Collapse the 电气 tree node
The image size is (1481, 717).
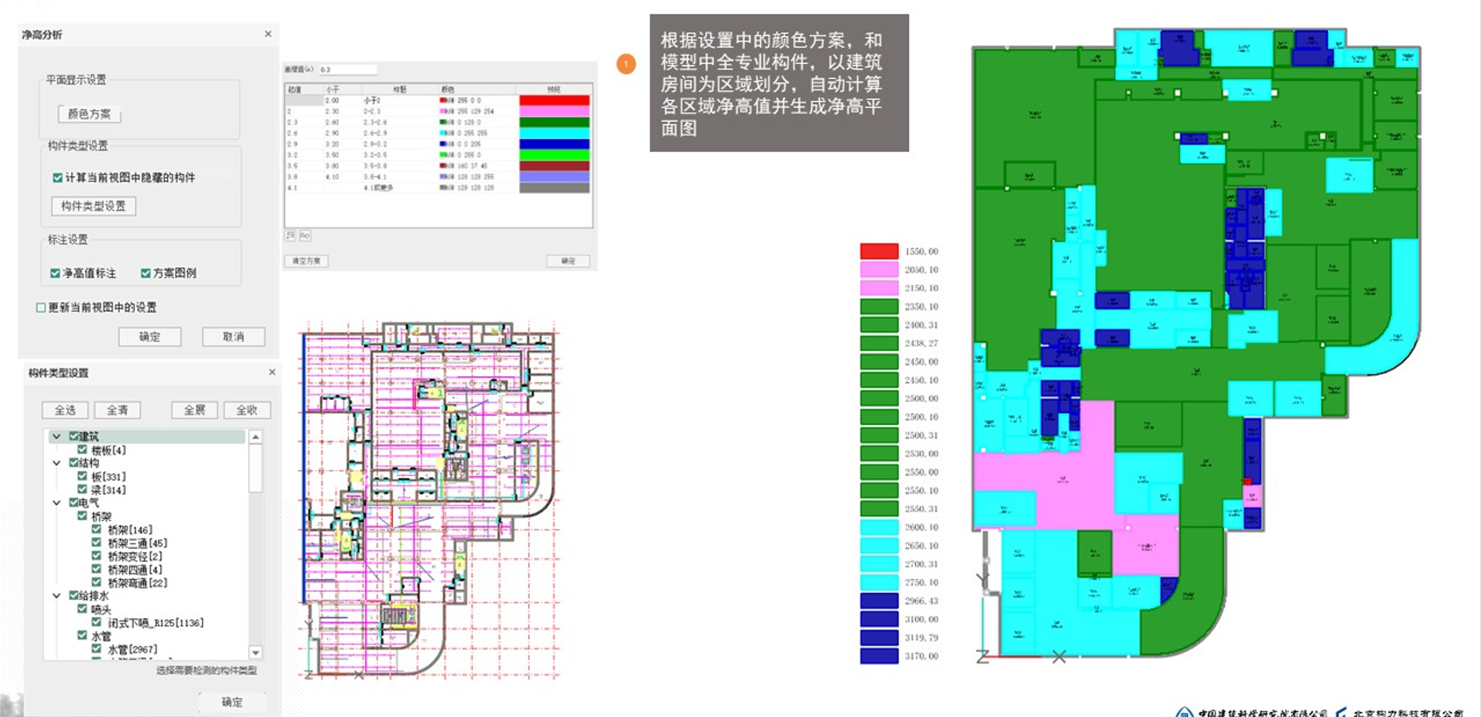coord(56,503)
